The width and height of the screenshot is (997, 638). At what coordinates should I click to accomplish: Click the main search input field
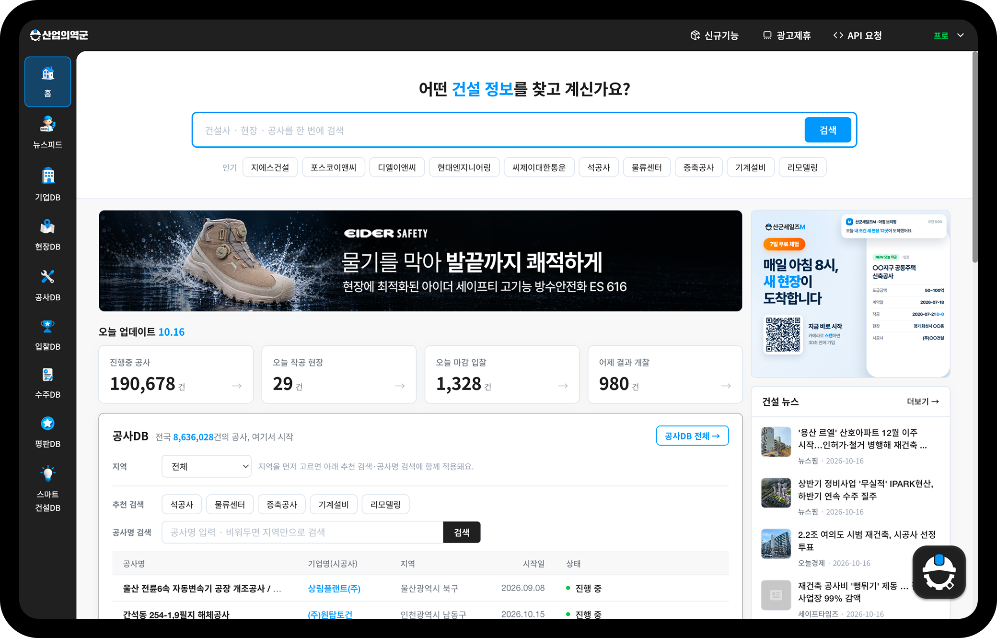[x=498, y=130]
